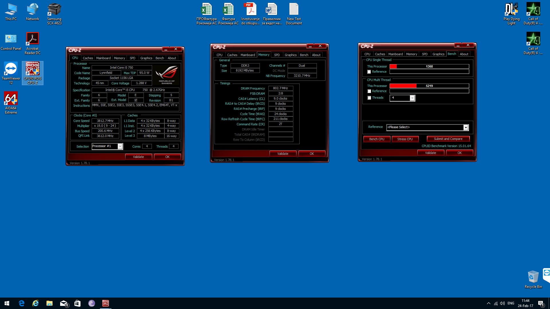Open About tab in right CPU-Z window
The height and width of the screenshot is (309, 550).
(x=464, y=54)
